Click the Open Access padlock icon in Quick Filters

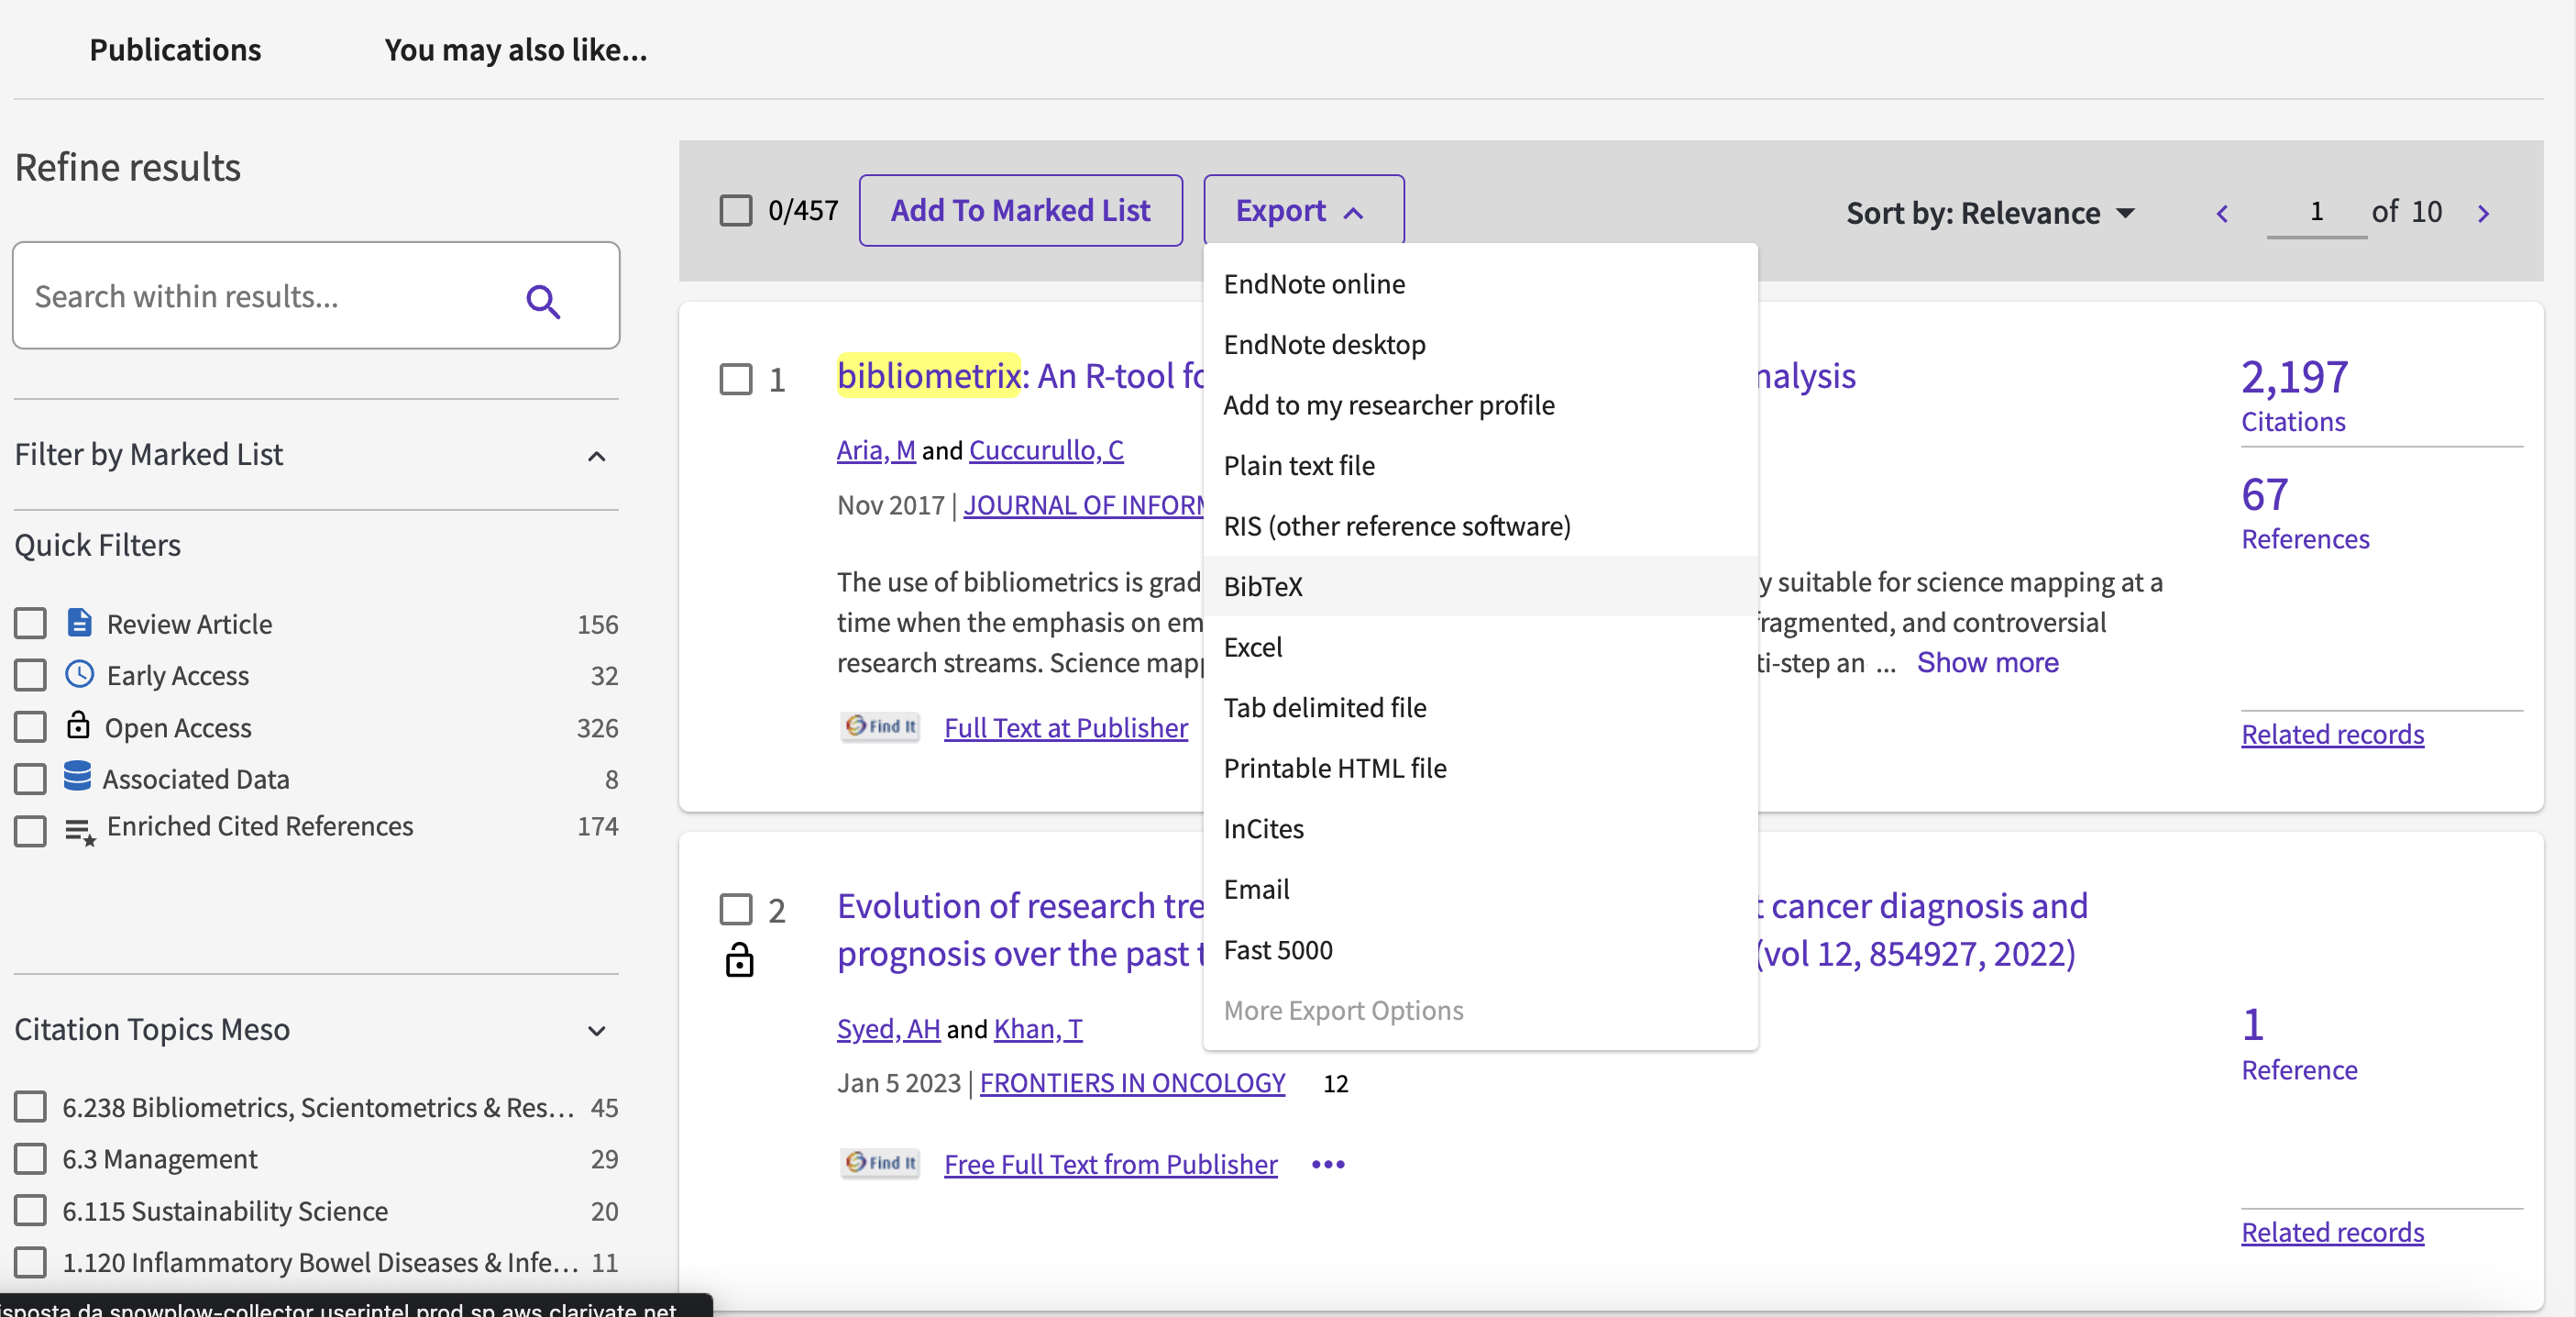click(x=79, y=726)
